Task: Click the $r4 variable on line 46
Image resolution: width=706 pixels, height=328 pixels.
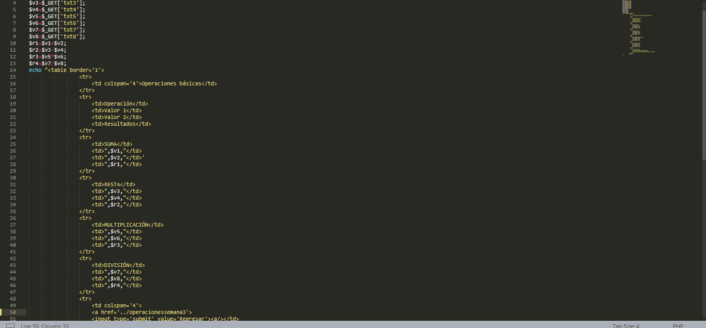Action: tap(115, 285)
